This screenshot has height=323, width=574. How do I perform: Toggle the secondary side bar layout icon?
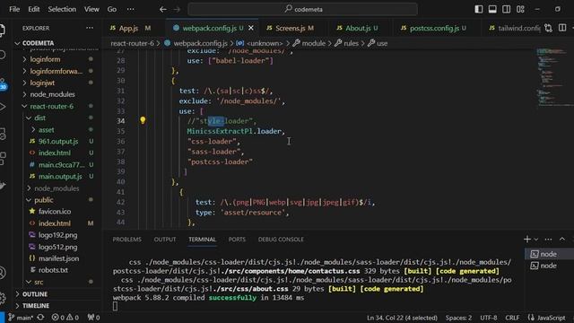click(506, 9)
